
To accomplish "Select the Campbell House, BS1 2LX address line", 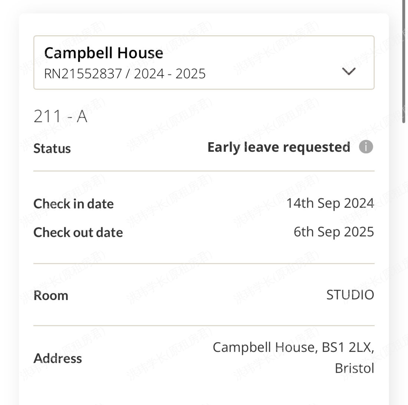I will [x=293, y=347].
